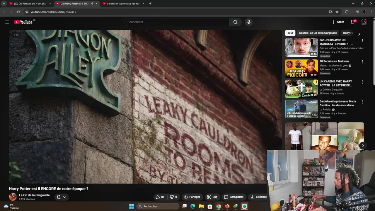The width and height of the screenshot is (375, 211).
Task: Open options for UN CARÊME AVEC HARRY POTTER
Action: tap(362, 82)
